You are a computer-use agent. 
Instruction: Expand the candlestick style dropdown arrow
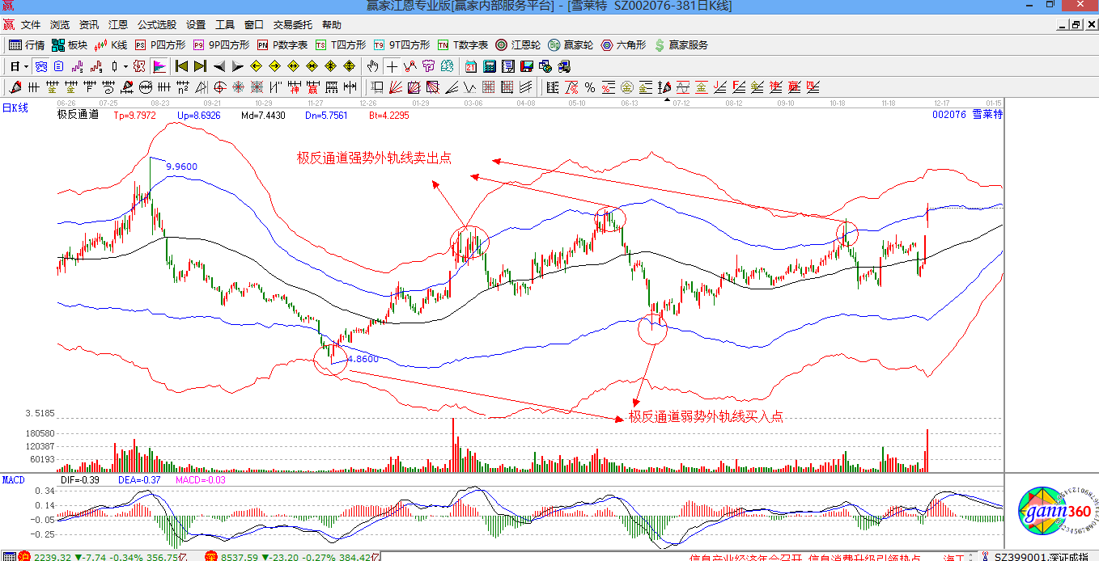click(125, 66)
